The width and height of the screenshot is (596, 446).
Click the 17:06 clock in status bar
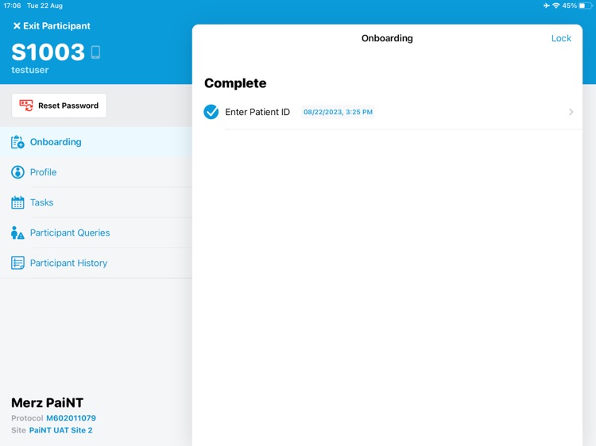click(x=12, y=6)
